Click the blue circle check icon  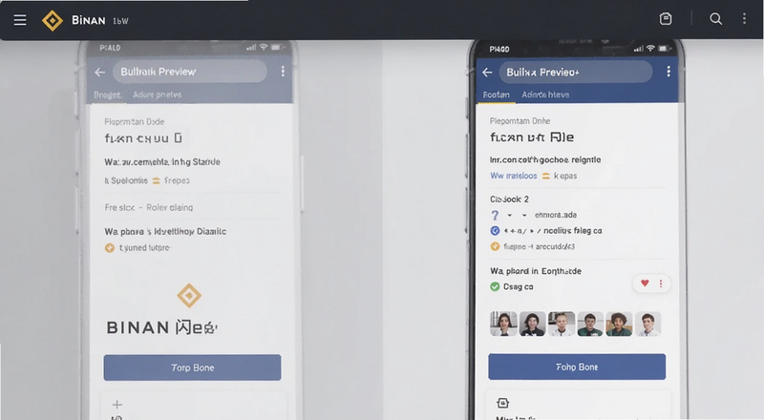pyautogui.click(x=495, y=230)
